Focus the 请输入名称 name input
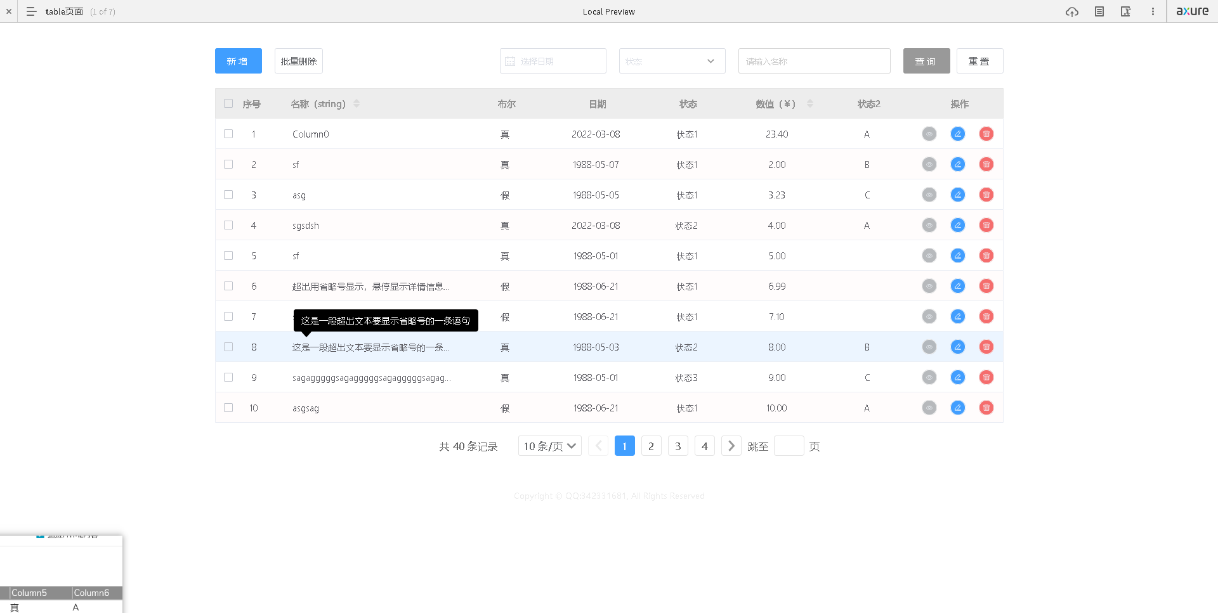1218x613 pixels. [815, 61]
